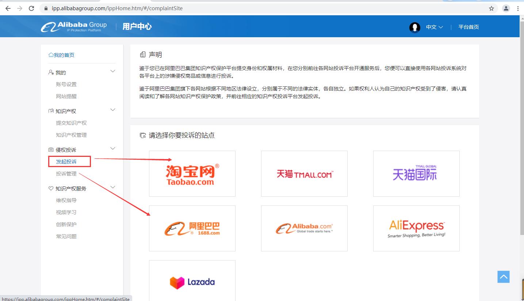Collapse the 我的 sidebar section
524x301 pixels.
(x=112, y=71)
